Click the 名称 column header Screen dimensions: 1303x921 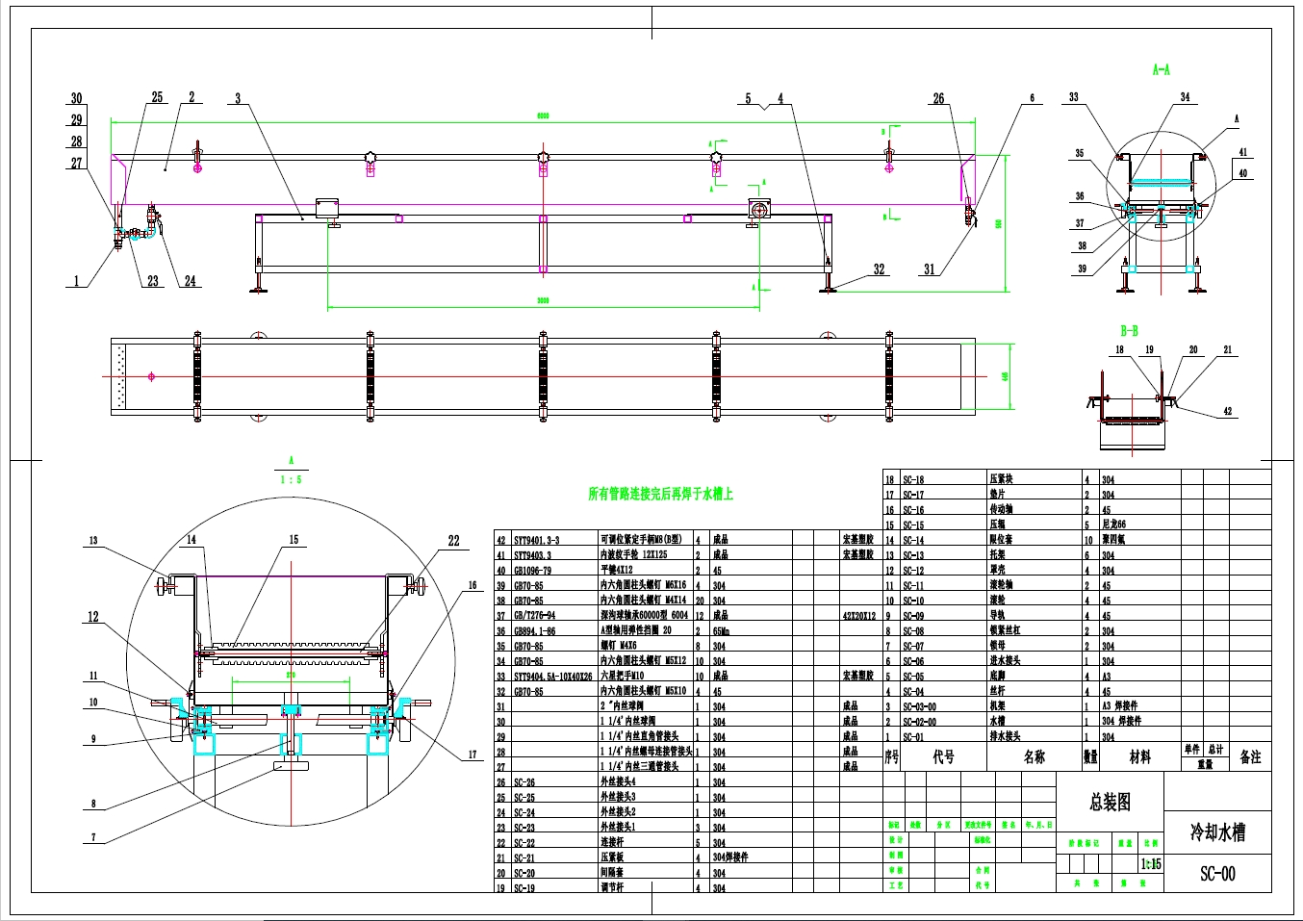click(x=1035, y=757)
